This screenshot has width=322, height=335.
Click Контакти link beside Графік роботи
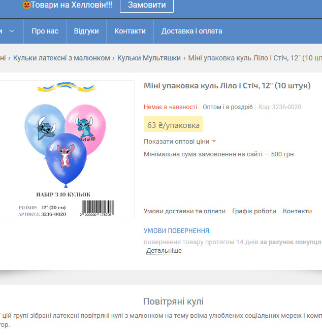297,211
